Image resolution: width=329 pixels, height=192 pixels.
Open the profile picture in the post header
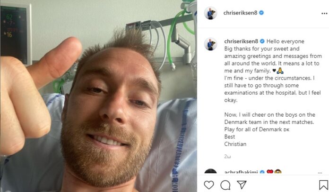tap(210, 13)
